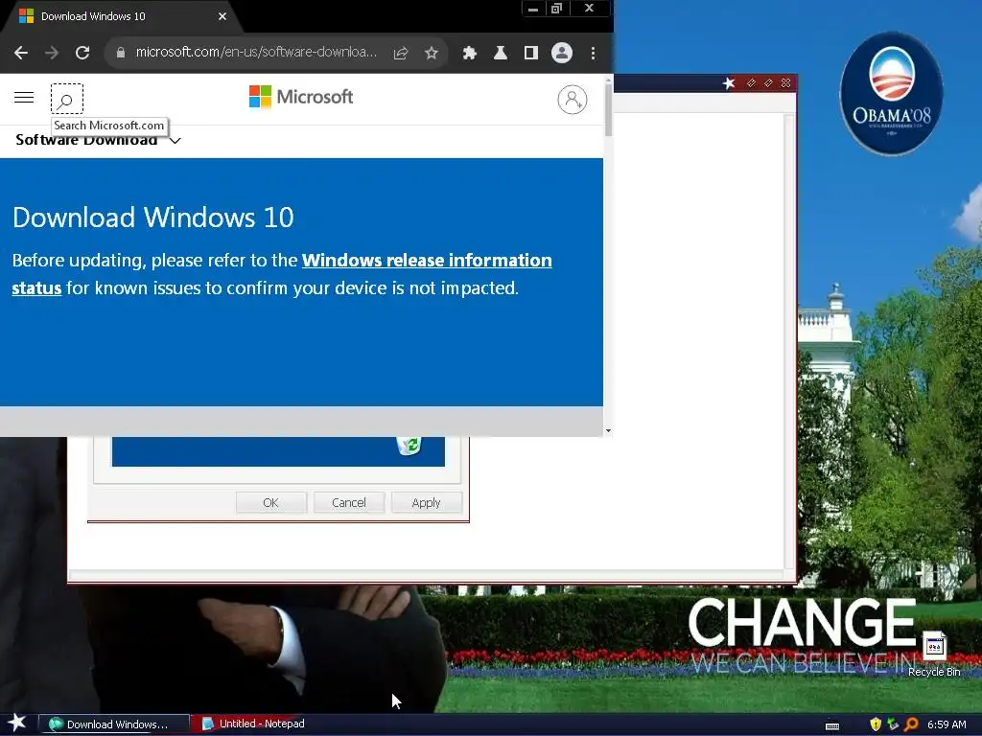Click the preview Recycle Bin thumbnail in dialog
Viewport: 982px width, 736px height.
[409, 446]
